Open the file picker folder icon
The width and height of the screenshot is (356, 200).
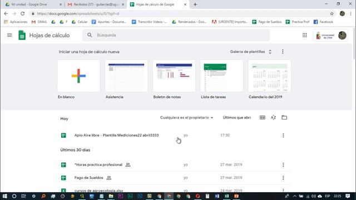pyautogui.click(x=284, y=117)
